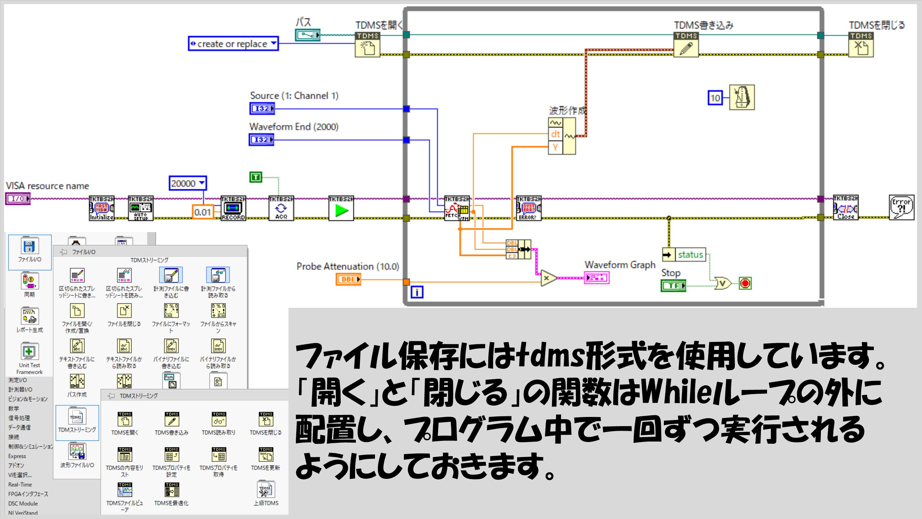Viewport: 922px width, 519px height.
Task: Click the Probe Attenuation DBL terminal
Action: point(348,279)
